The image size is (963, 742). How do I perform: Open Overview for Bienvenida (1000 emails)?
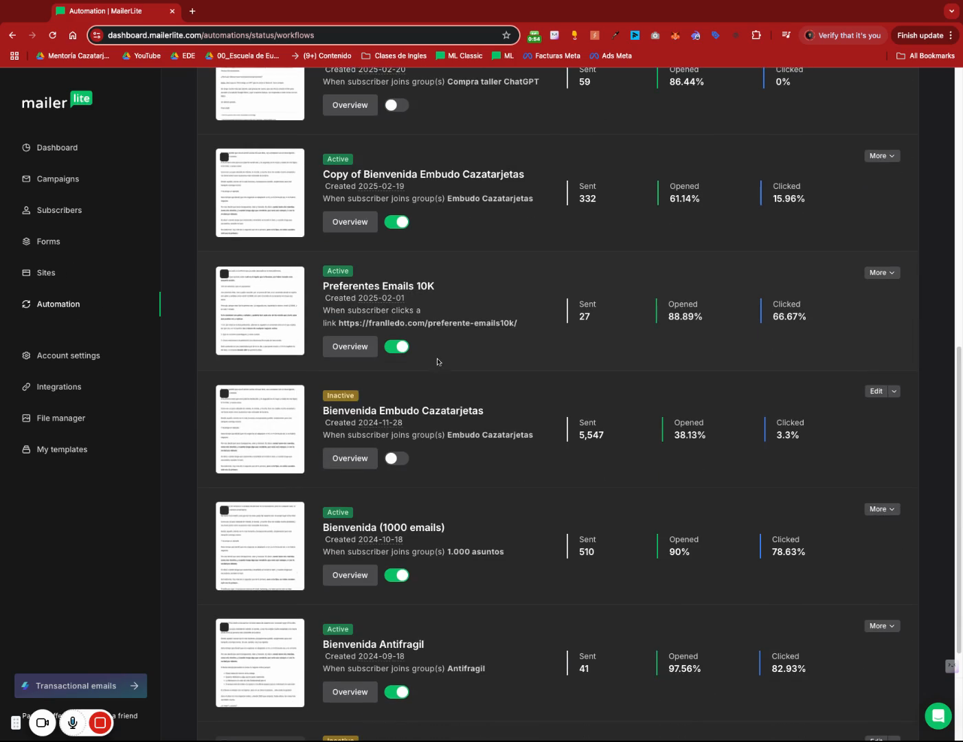[x=350, y=575]
